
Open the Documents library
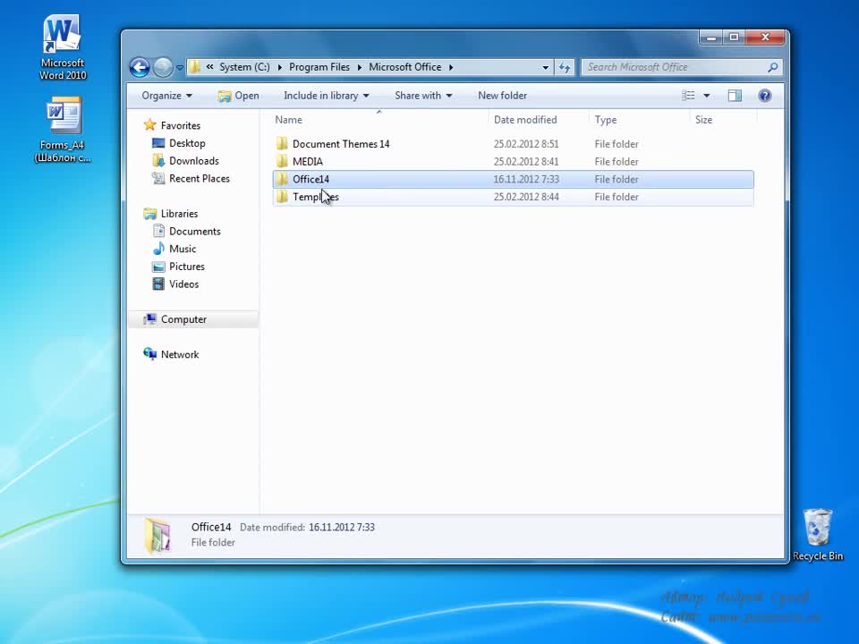coord(194,231)
